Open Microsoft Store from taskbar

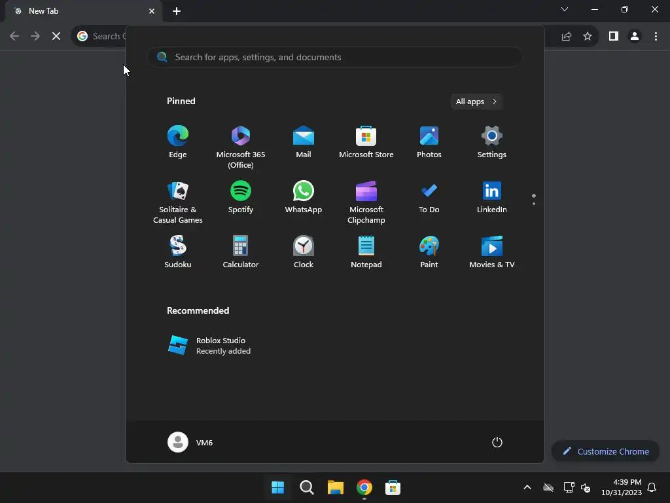click(x=393, y=487)
